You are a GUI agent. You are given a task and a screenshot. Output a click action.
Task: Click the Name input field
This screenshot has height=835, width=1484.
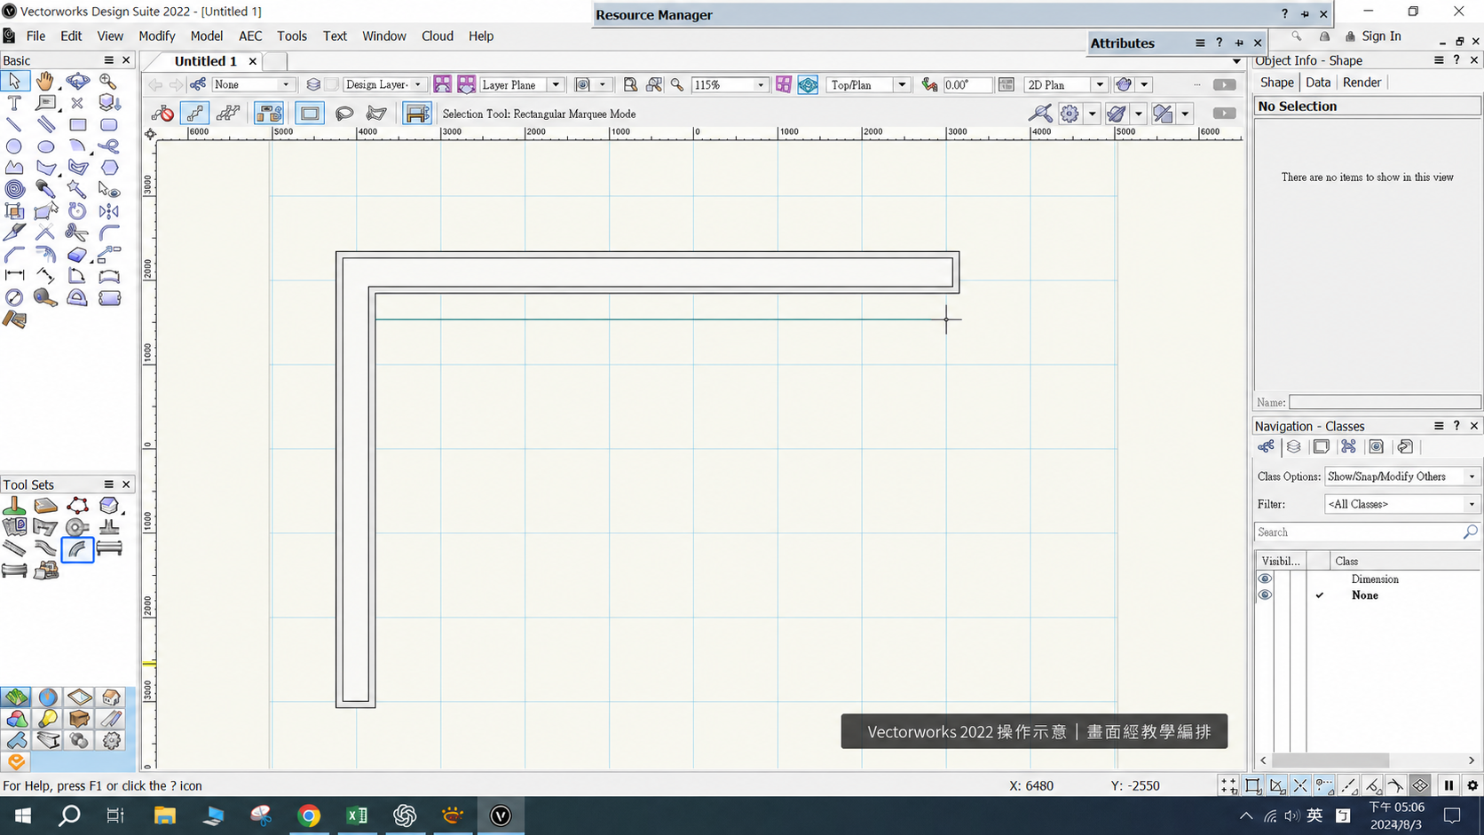tap(1385, 402)
